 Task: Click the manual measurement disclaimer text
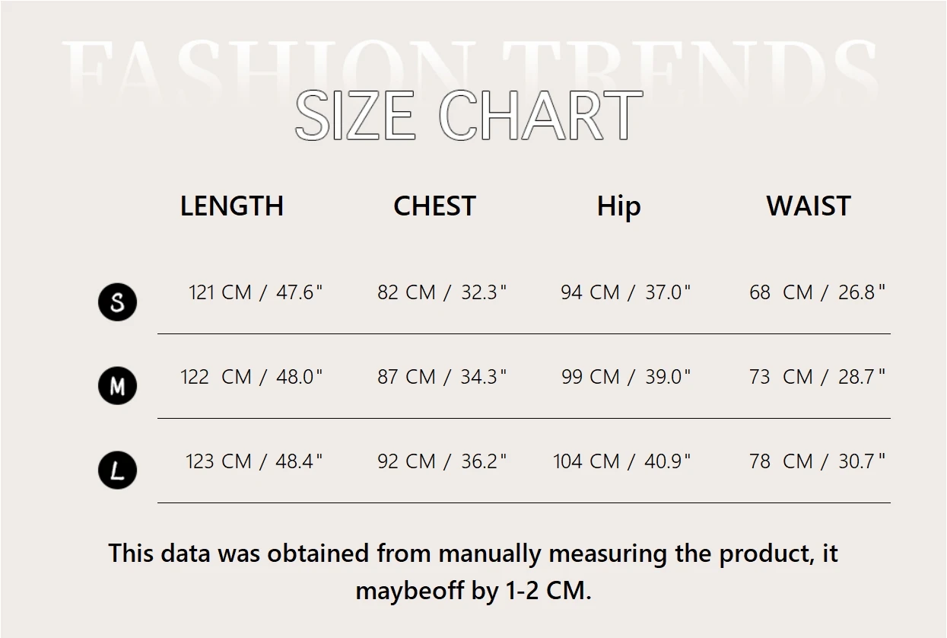click(x=473, y=571)
